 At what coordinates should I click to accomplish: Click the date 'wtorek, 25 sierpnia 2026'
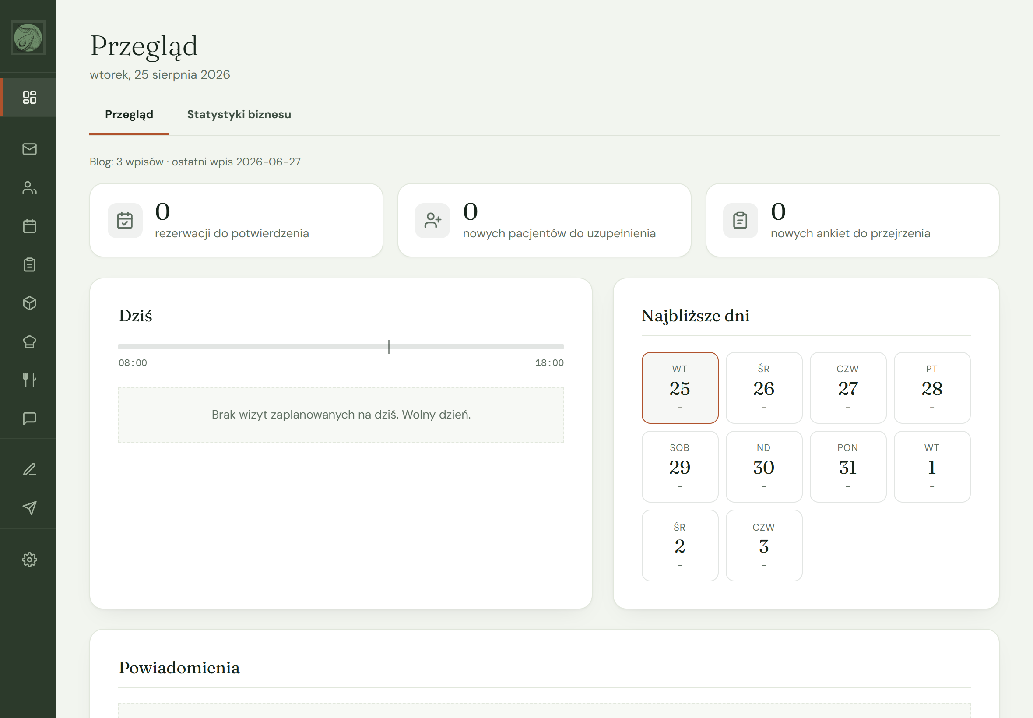(160, 75)
